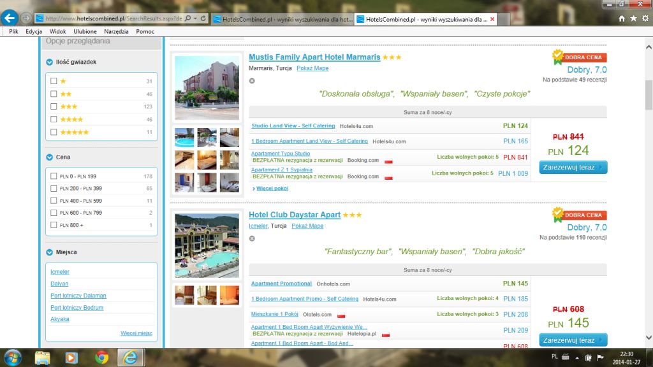Switch to the first HotelsCombined tab
This screenshot has height=367, width=653.
click(x=282, y=19)
